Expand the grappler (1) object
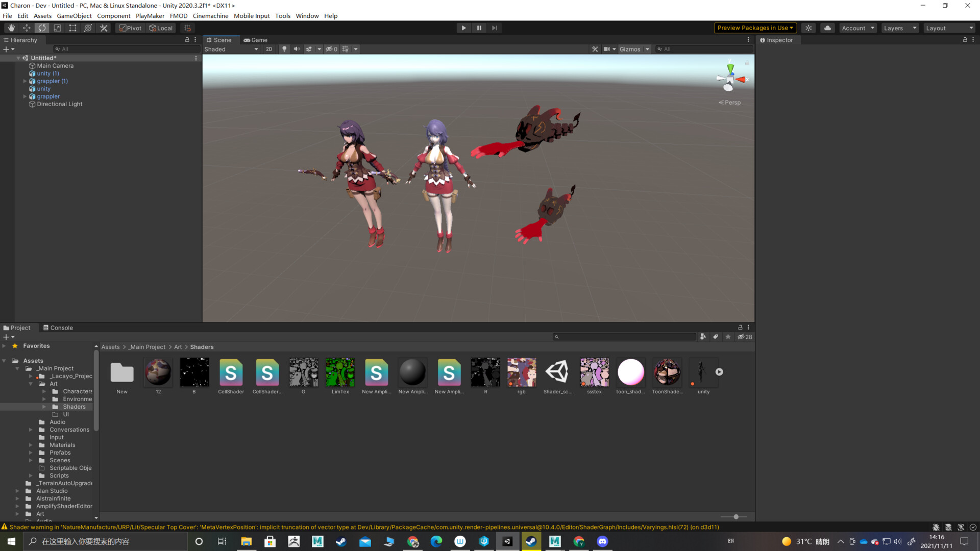Image resolution: width=980 pixels, height=551 pixels. [24, 81]
